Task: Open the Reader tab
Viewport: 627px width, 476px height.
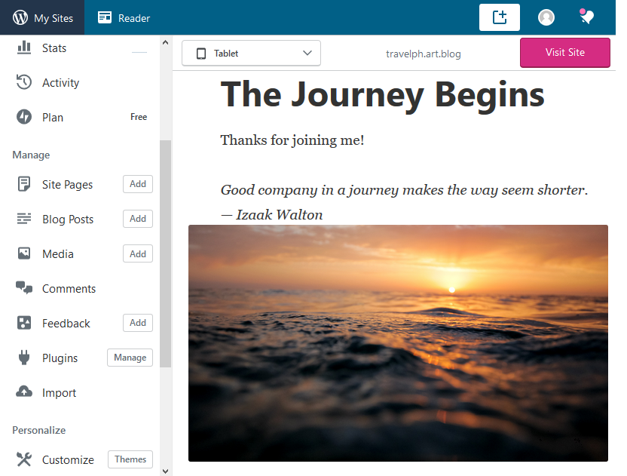Action: click(x=124, y=18)
